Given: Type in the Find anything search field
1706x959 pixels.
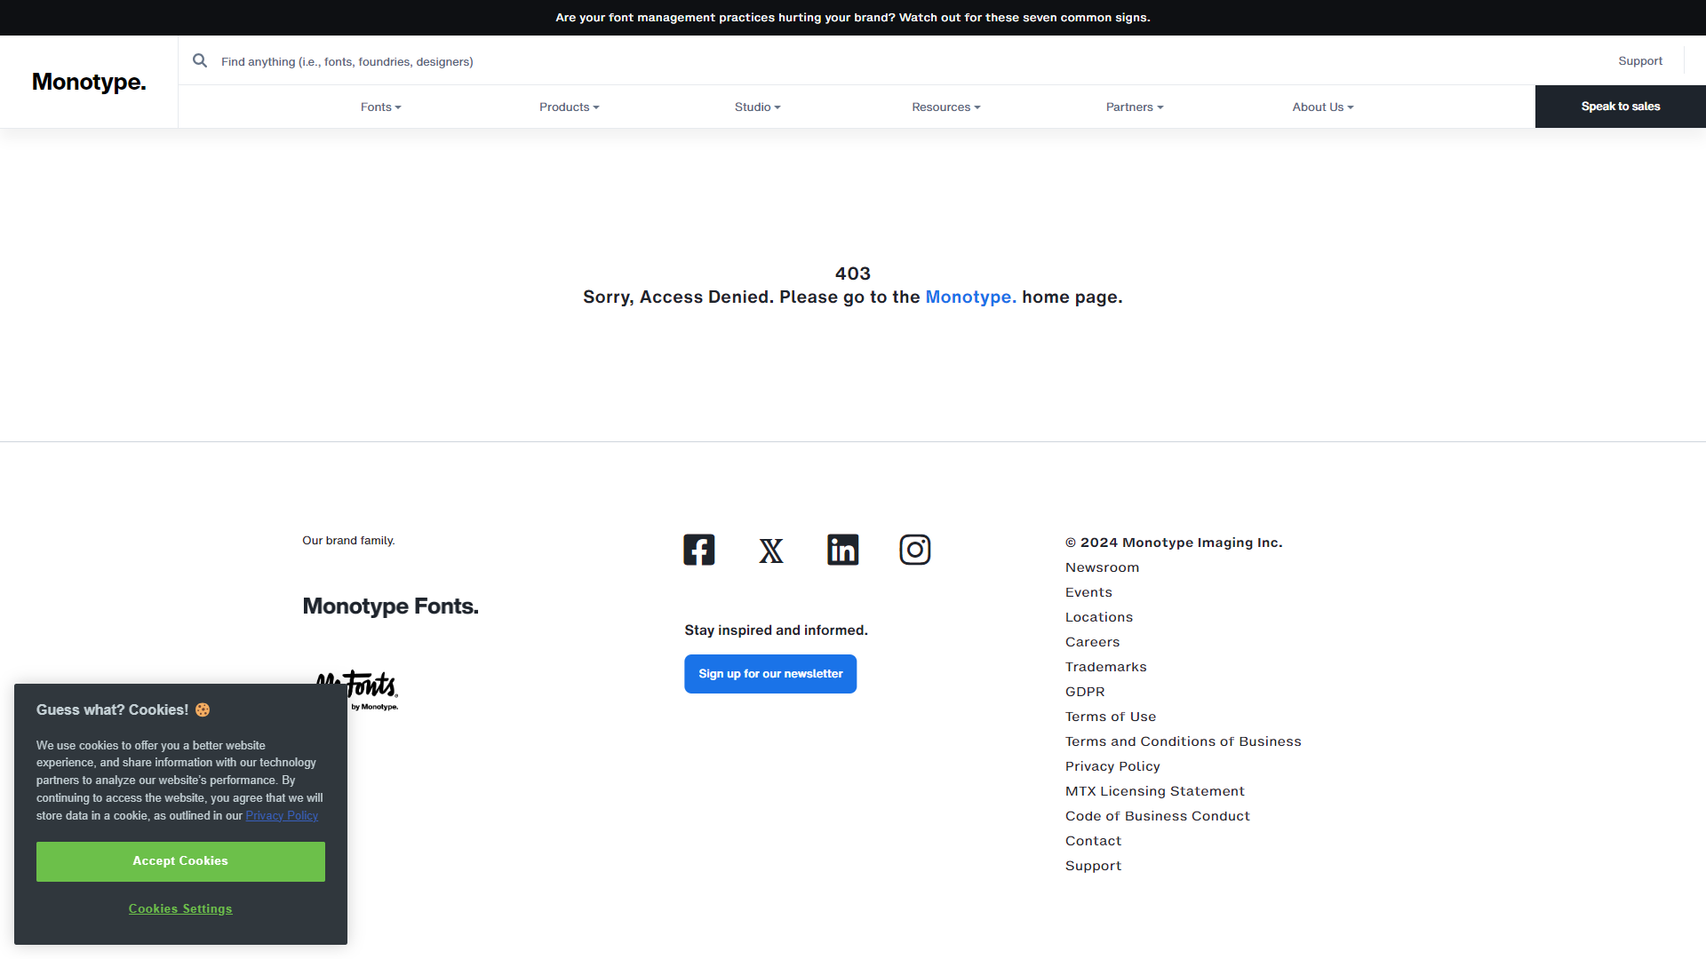Looking at the screenshot, I should click(533, 61).
